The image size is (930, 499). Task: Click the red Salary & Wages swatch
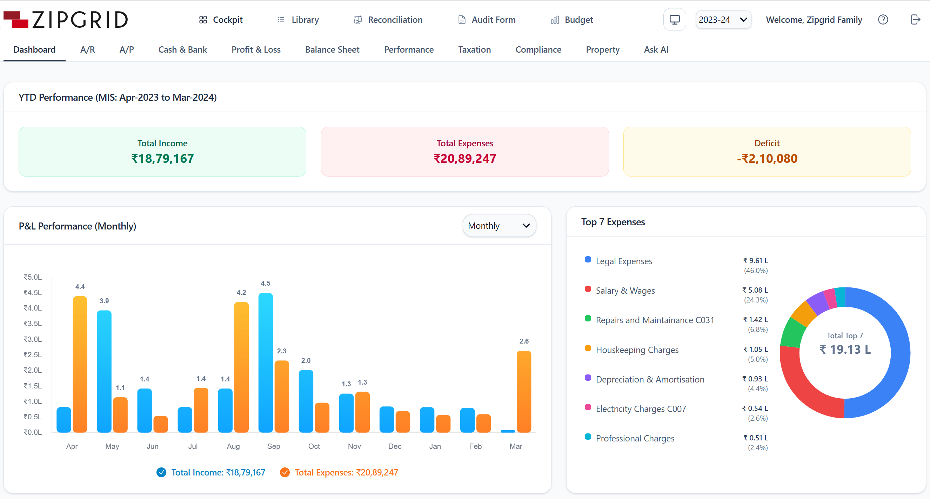pyautogui.click(x=587, y=289)
